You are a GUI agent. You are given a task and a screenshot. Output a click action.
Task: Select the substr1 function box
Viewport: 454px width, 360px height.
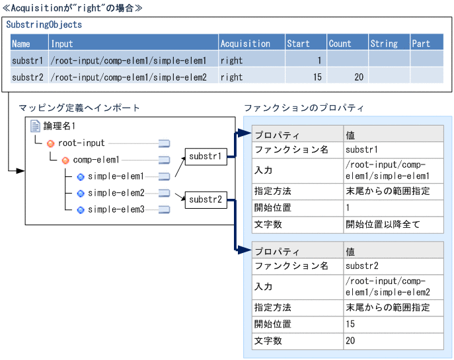205,157
